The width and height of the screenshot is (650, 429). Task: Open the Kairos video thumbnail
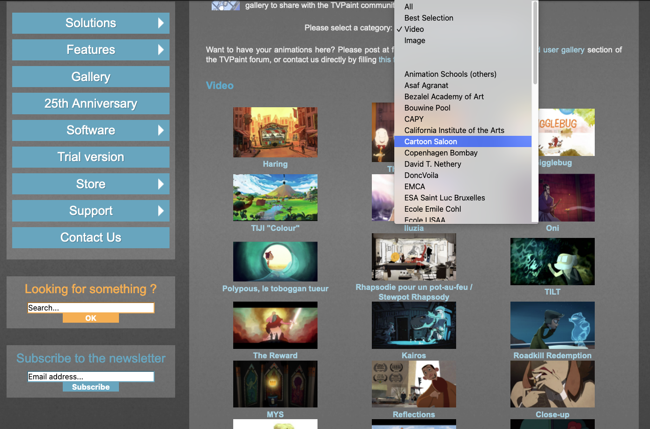(x=414, y=325)
